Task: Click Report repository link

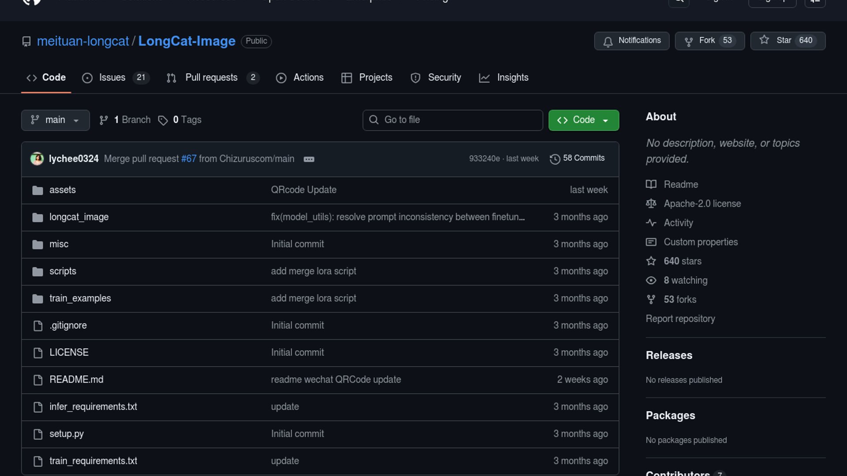Action: click(680, 319)
